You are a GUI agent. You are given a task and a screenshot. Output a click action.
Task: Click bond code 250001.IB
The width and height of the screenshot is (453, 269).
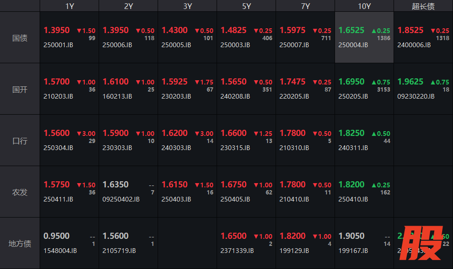59,45
